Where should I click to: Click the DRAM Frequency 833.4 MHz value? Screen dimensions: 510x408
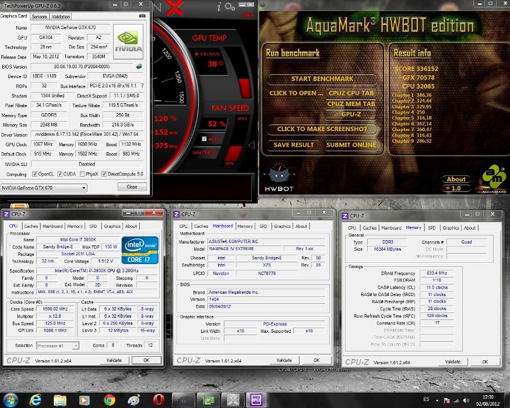(x=437, y=273)
